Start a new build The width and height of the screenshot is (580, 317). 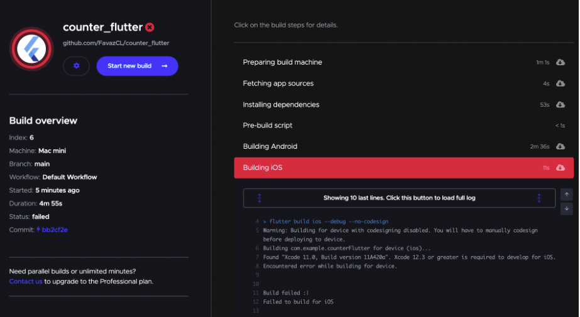pos(137,66)
